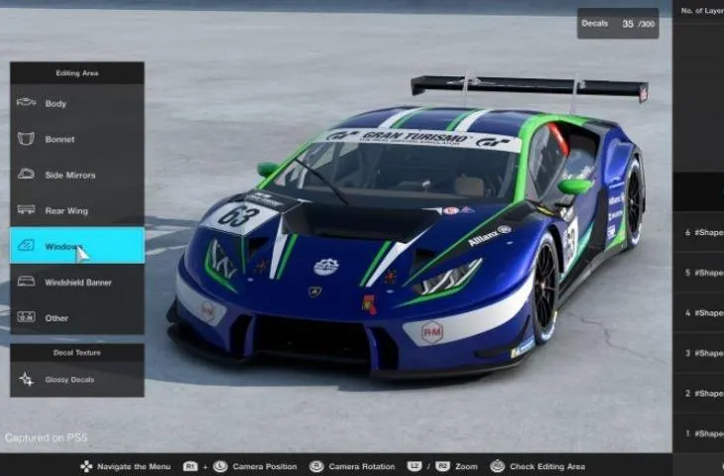Click the side mirror icon
Screen dimensions: 724x476
coord(26,174)
